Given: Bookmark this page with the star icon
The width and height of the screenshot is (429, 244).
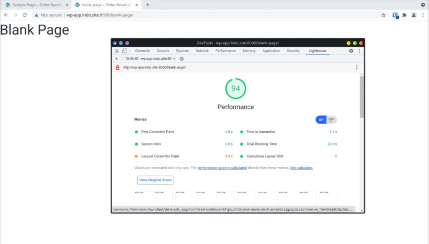Looking at the screenshot, I should (x=383, y=15).
